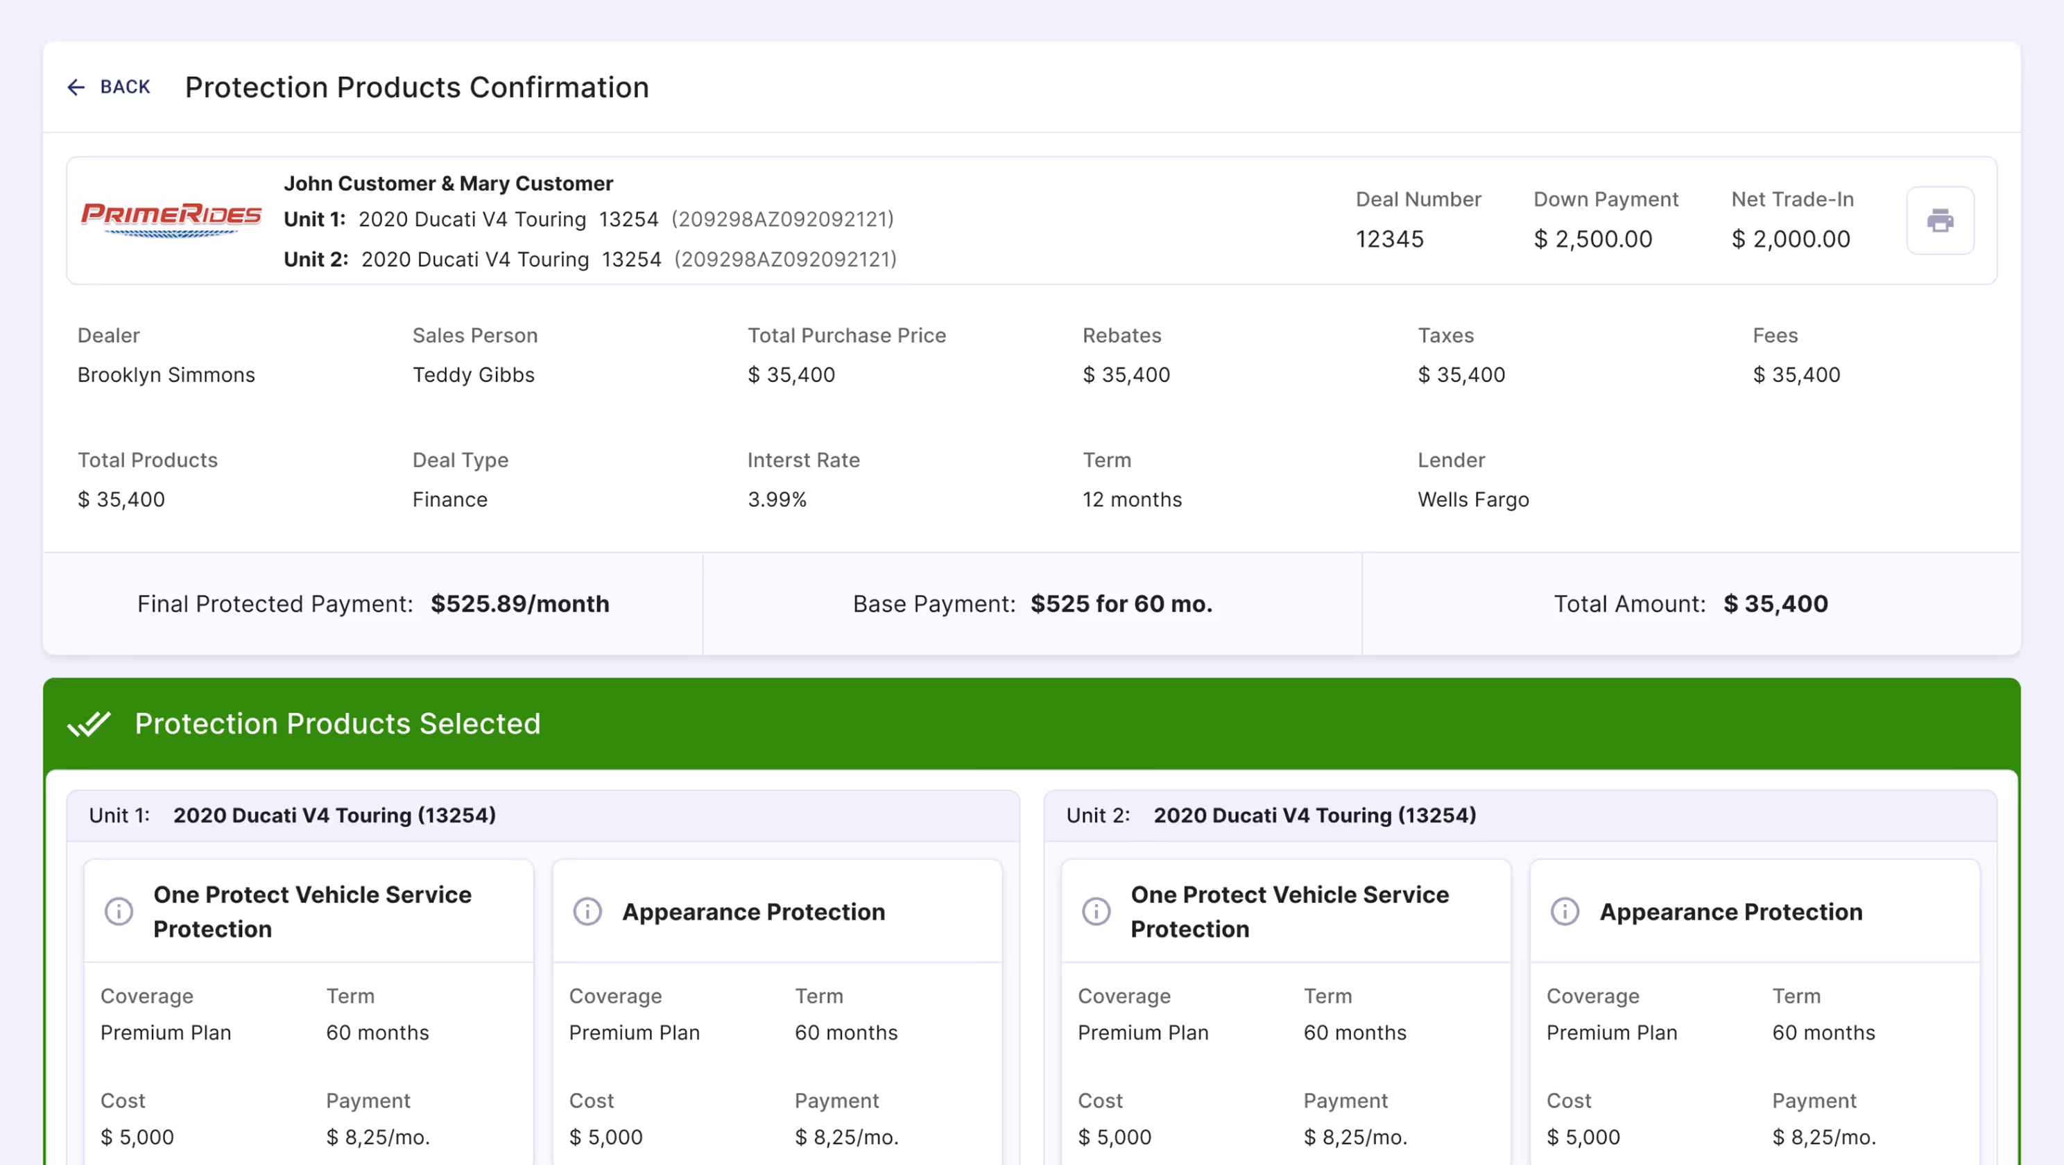Open info for Unit 2 Vehicle Service Protection

(x=1096, y=911)
